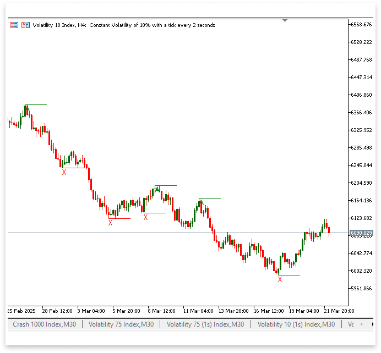This screenshot has width=381, height=353.
Task: Click the left chart-tabs scroll arrow
Action: click(362, 324)
